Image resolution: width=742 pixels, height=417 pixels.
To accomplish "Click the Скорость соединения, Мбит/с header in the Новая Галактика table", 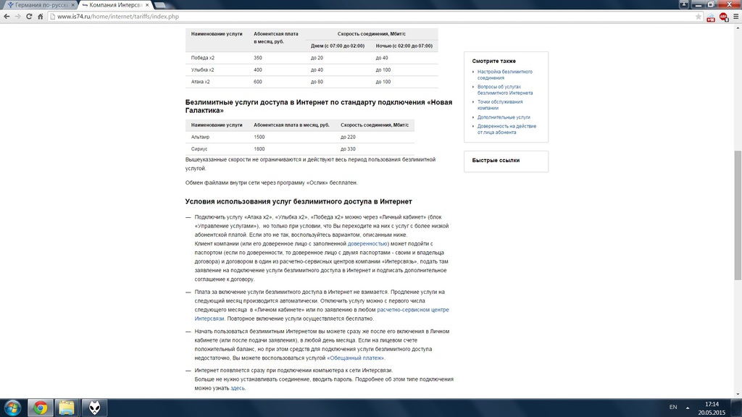I will (375, 125).
